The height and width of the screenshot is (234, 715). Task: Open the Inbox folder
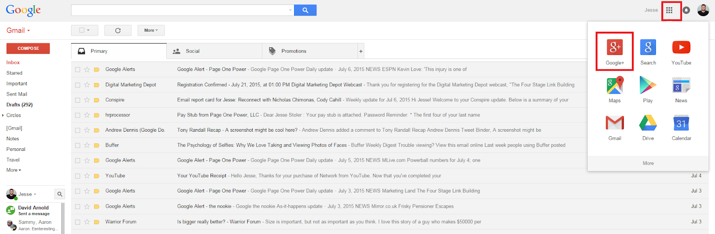coord(13,63)
